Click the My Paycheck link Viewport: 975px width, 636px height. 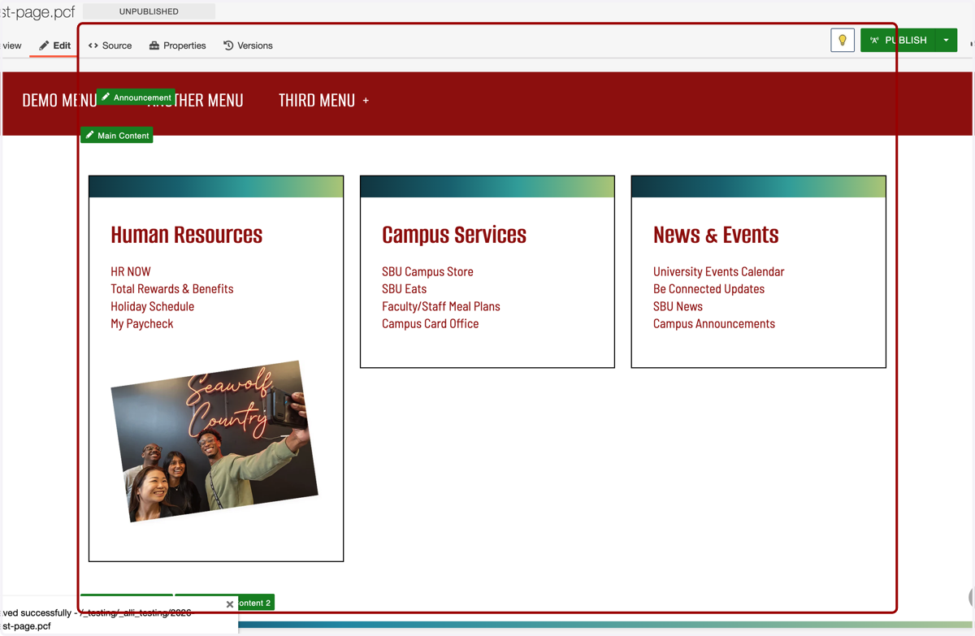[x=142, y=323]
